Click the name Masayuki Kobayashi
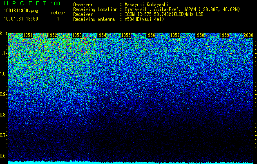 pos(147,5)
